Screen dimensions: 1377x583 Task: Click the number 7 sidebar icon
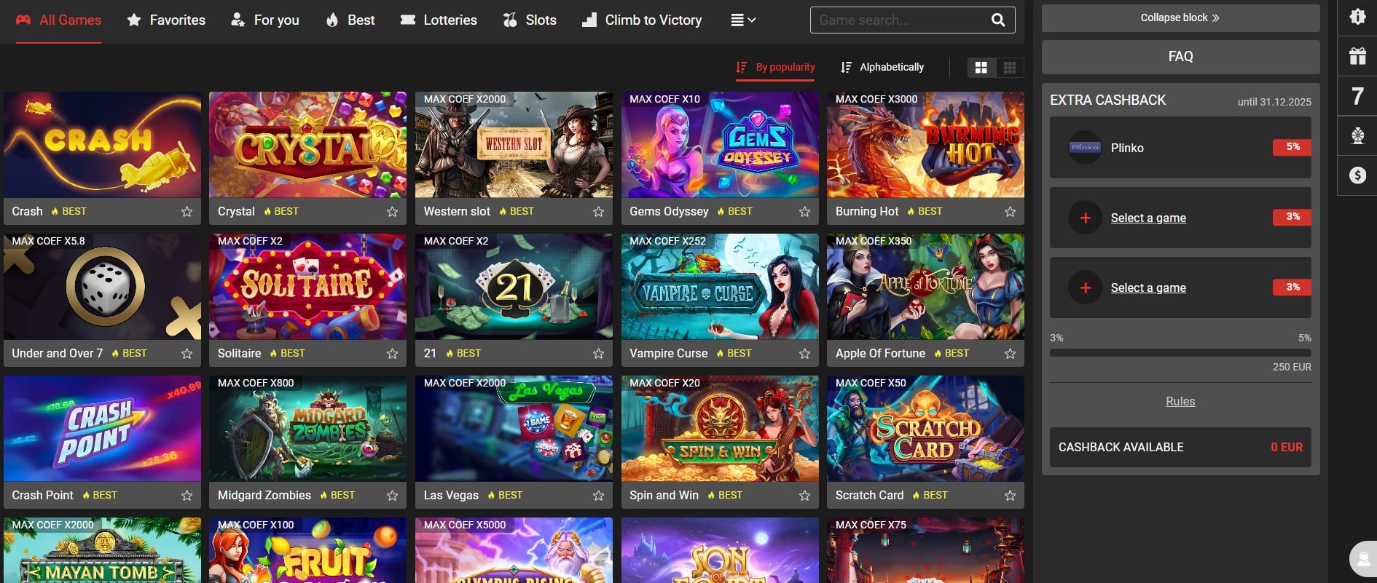point(1357,96)
